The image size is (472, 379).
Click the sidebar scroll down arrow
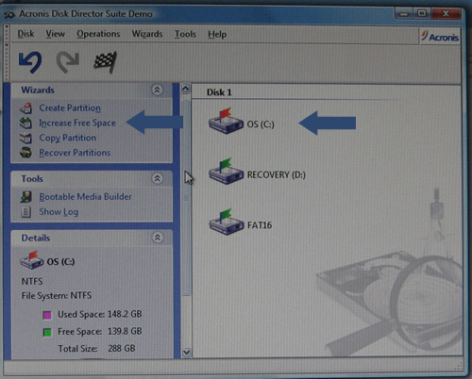click(x=186, y=353)
